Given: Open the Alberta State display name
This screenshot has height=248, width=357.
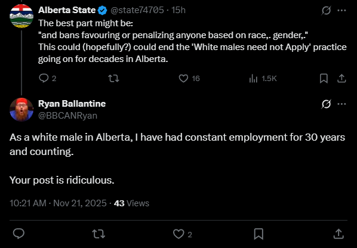Looking at the screenshot, I should tap(67, 10).
